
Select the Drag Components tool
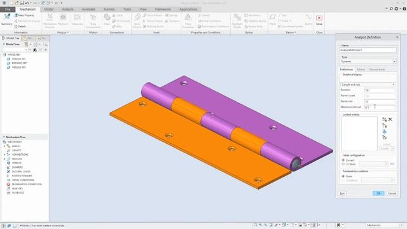click(x=93, y=17)
